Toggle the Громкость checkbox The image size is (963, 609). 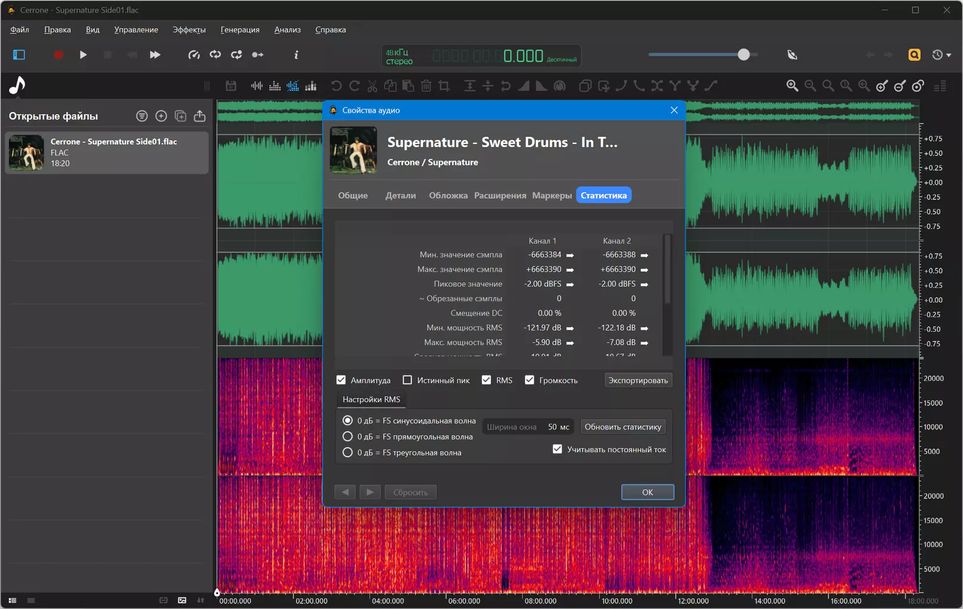pyautogui.click(x=529, y=380)
